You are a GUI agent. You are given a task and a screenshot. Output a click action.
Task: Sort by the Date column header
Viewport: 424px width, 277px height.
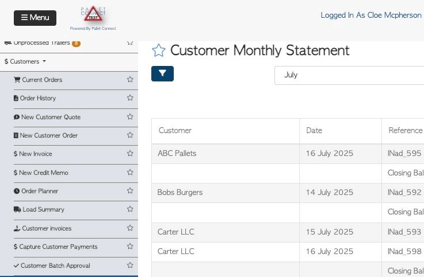pos(314,131)
